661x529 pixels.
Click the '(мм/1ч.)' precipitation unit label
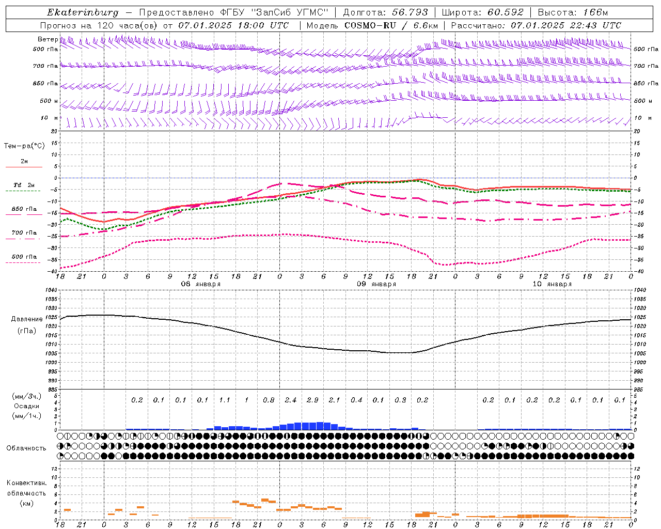click(27, 416)
